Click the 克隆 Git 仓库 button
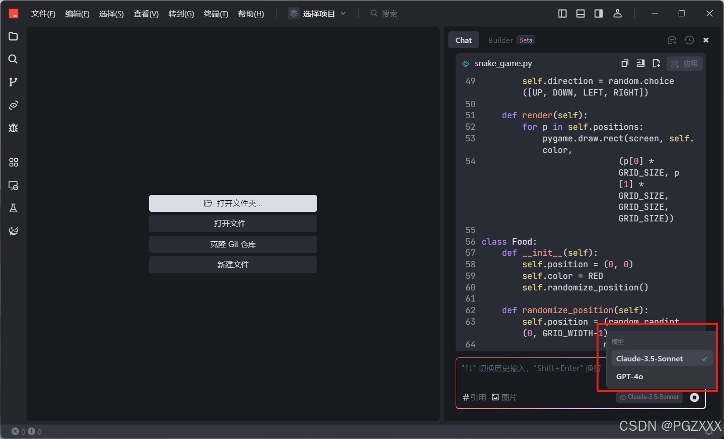 coord(233,244)
